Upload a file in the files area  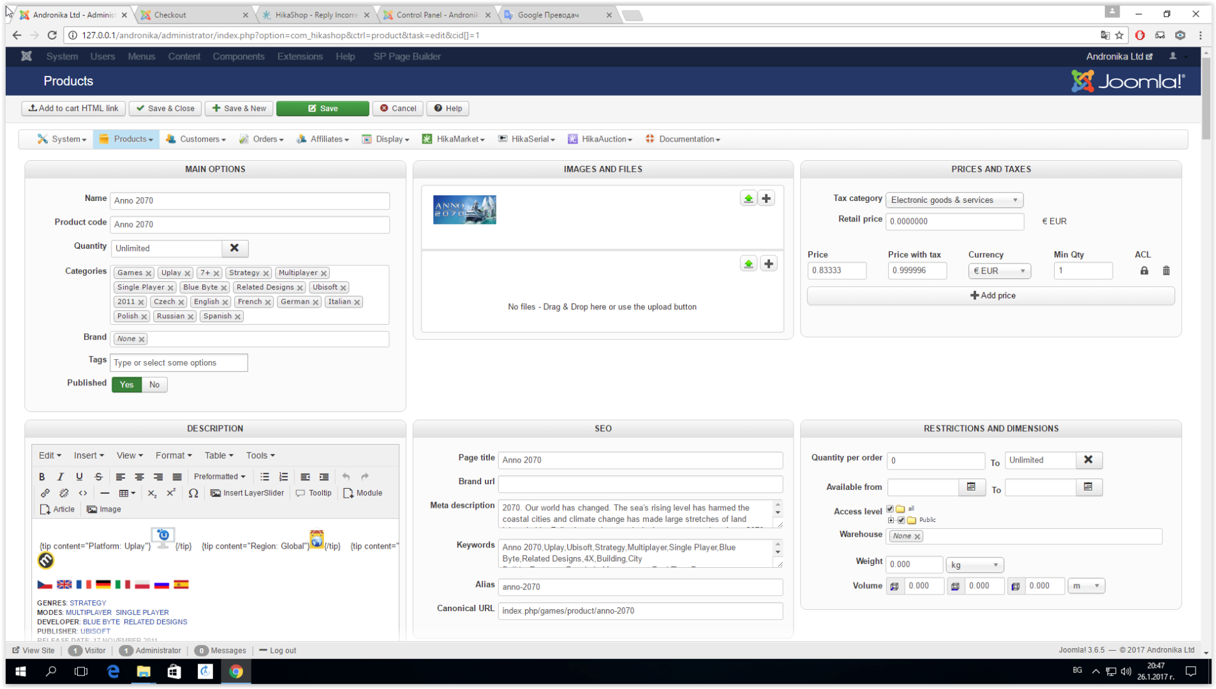point(748,264)
